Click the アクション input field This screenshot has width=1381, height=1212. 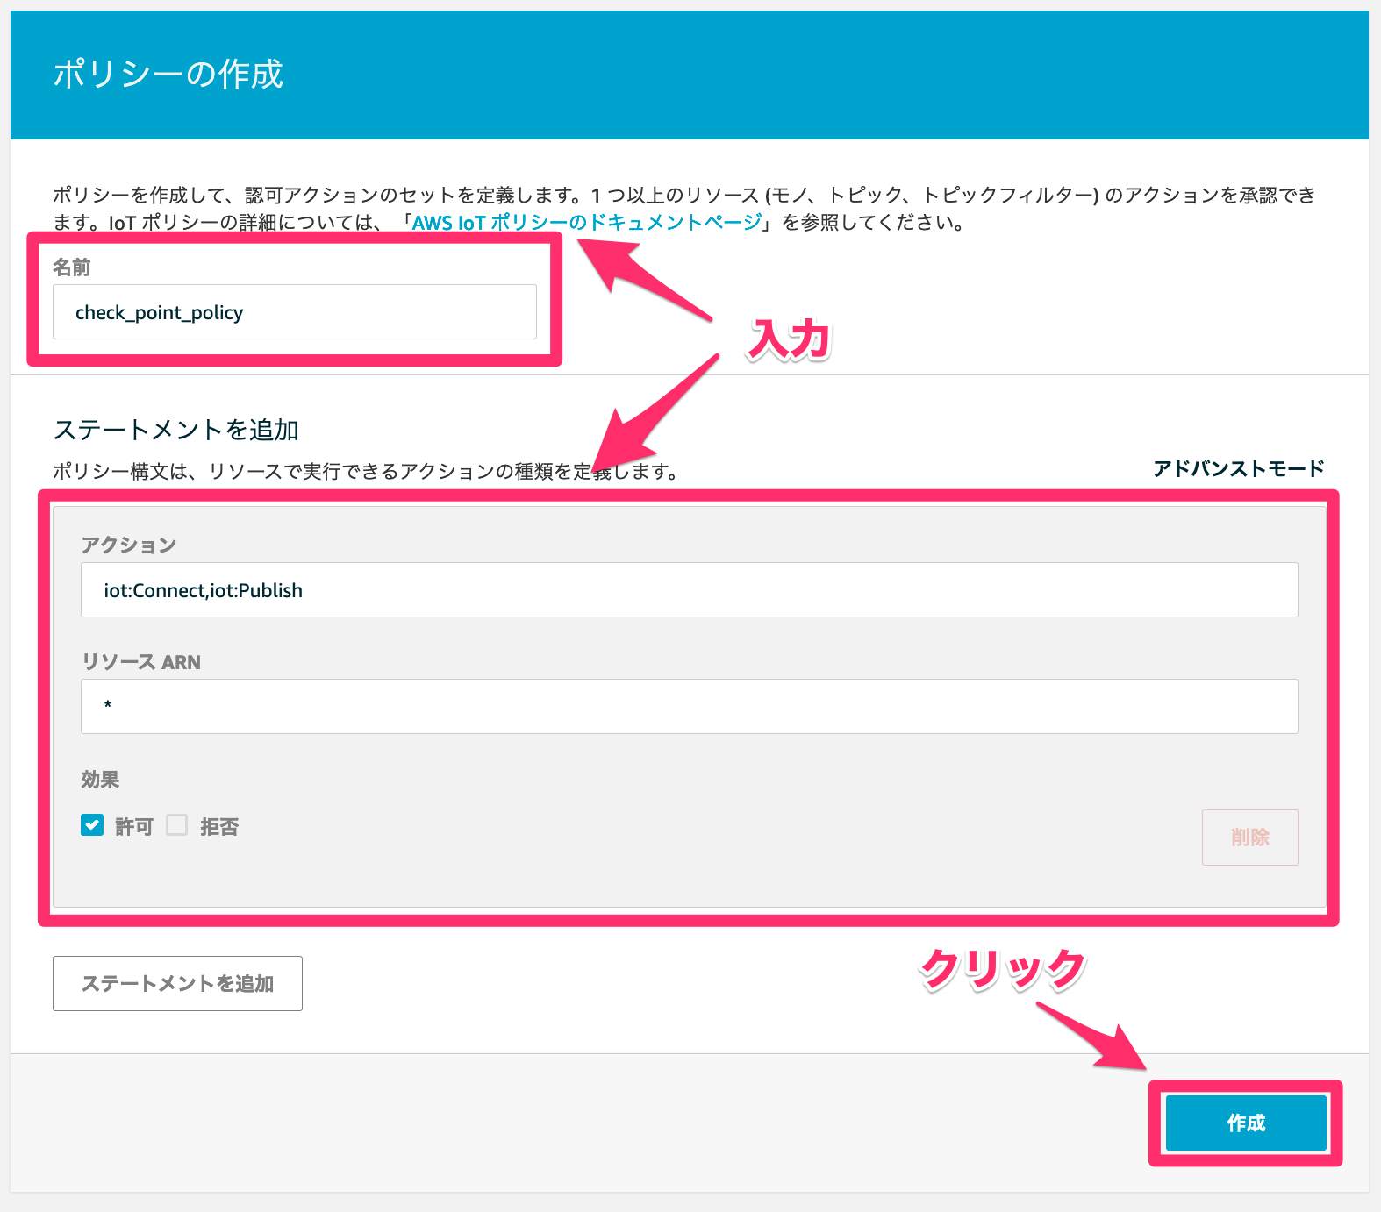pos(689,590)
